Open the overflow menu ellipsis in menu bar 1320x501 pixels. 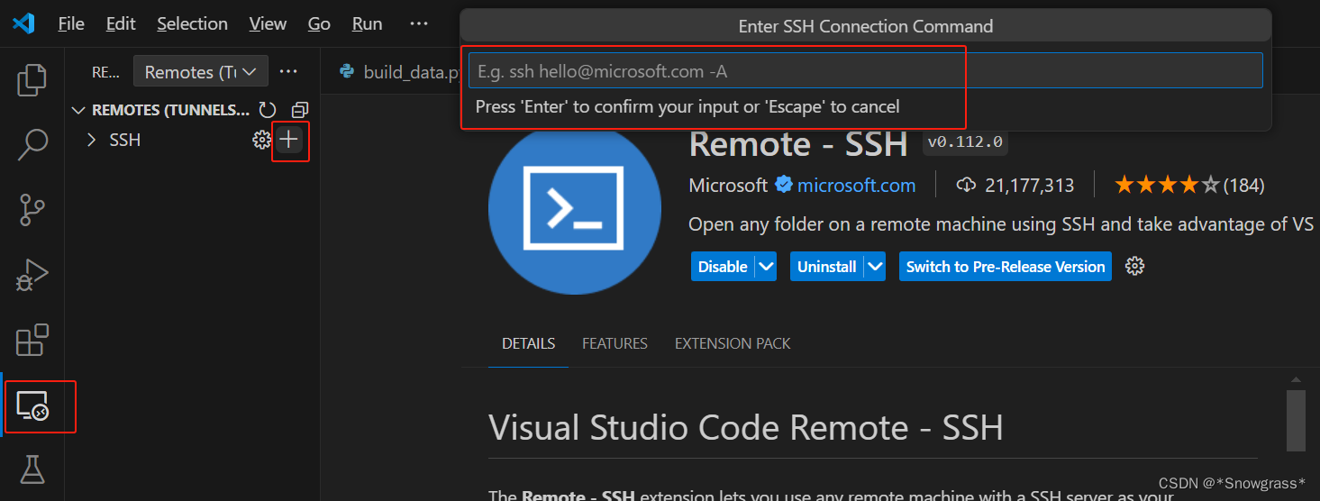(x=419, y=23)
